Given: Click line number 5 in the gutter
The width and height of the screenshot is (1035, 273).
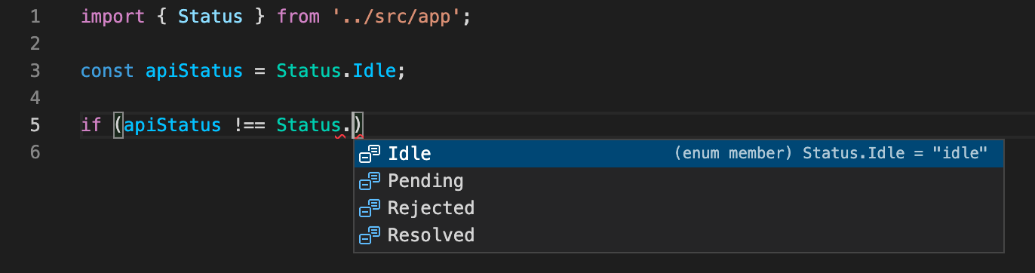Looking at the screenshot, I should point(35,125).
